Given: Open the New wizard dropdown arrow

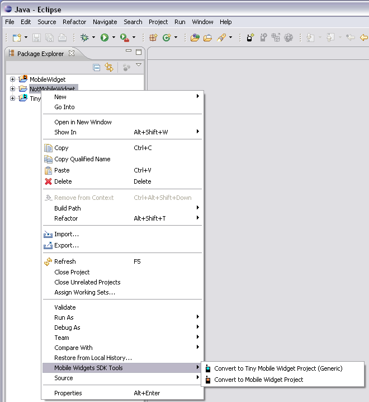Looking at the screenshot, I should coord(26,38).
